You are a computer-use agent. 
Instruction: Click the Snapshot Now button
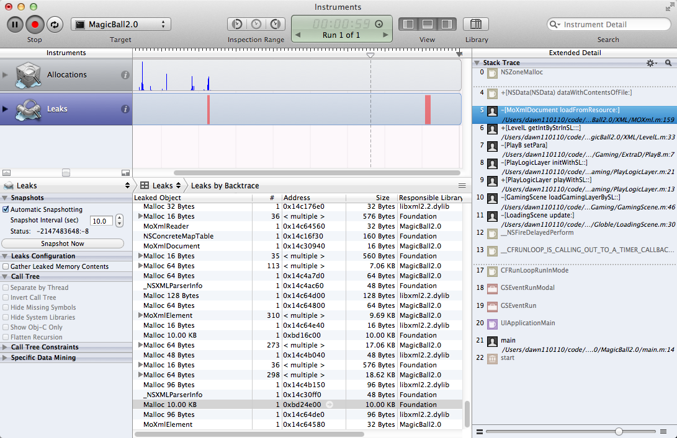click(x=63, y=243)
